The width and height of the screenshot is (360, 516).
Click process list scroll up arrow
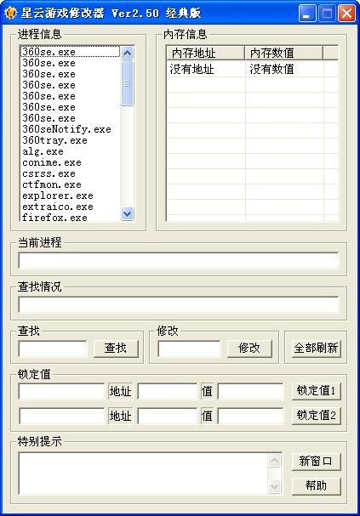[x=127, y=53]
